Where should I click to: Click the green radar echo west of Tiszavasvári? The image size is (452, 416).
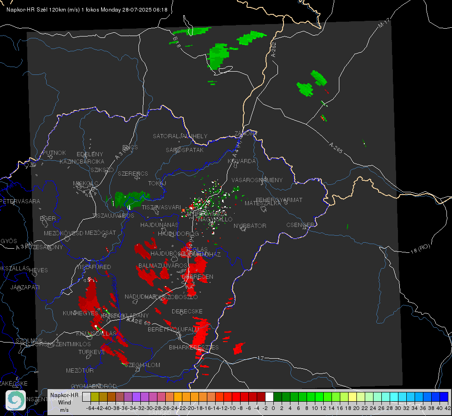click(x=130, y=199)
